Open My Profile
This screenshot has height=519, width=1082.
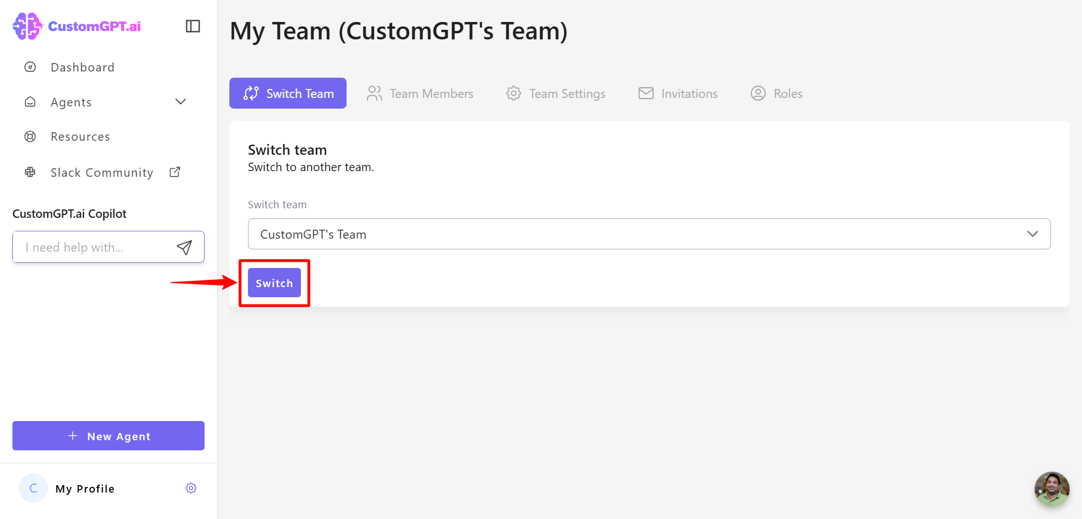click(85, 489)
